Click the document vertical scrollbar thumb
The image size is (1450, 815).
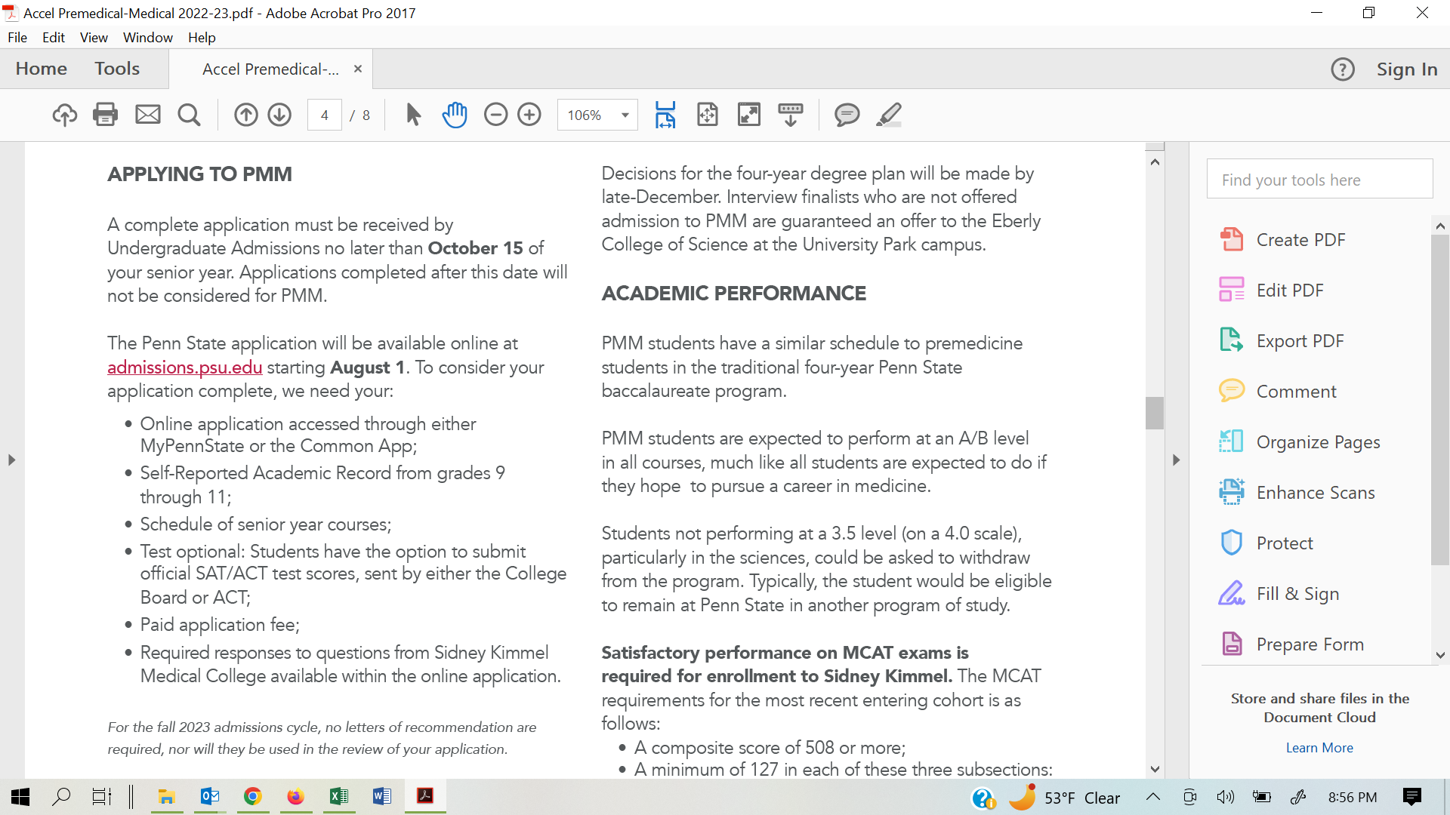[1154, 413]
